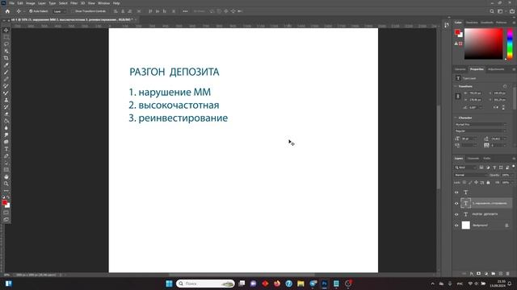Click the vertical hue slider in Color panel
Image resolution: width=517 pixels, height=290 pixels.
(x=510, y=43)
